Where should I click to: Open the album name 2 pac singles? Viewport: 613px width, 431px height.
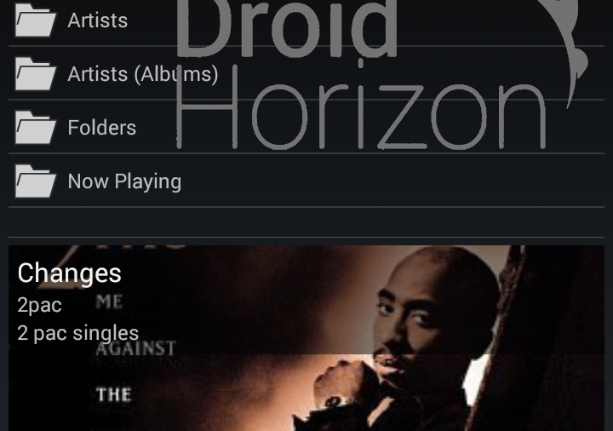click(x=78, y=333)
